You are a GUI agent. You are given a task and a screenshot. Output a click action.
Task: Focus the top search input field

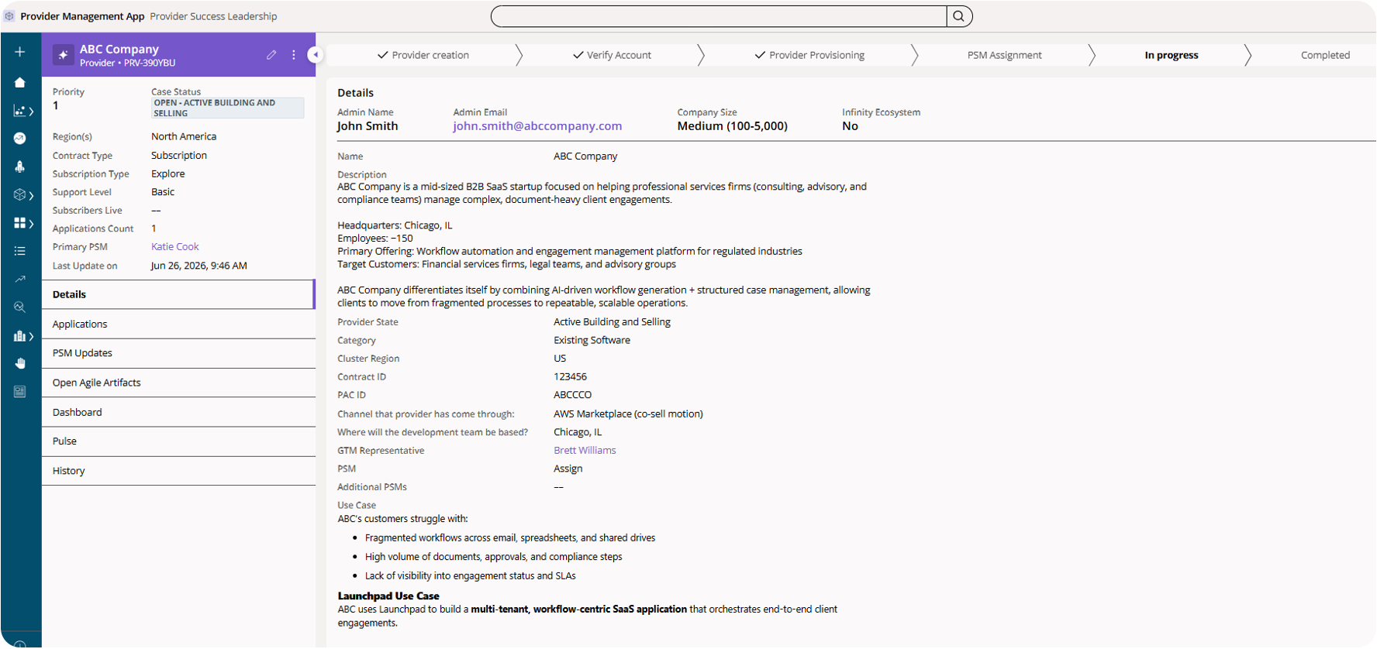[719, 16]
